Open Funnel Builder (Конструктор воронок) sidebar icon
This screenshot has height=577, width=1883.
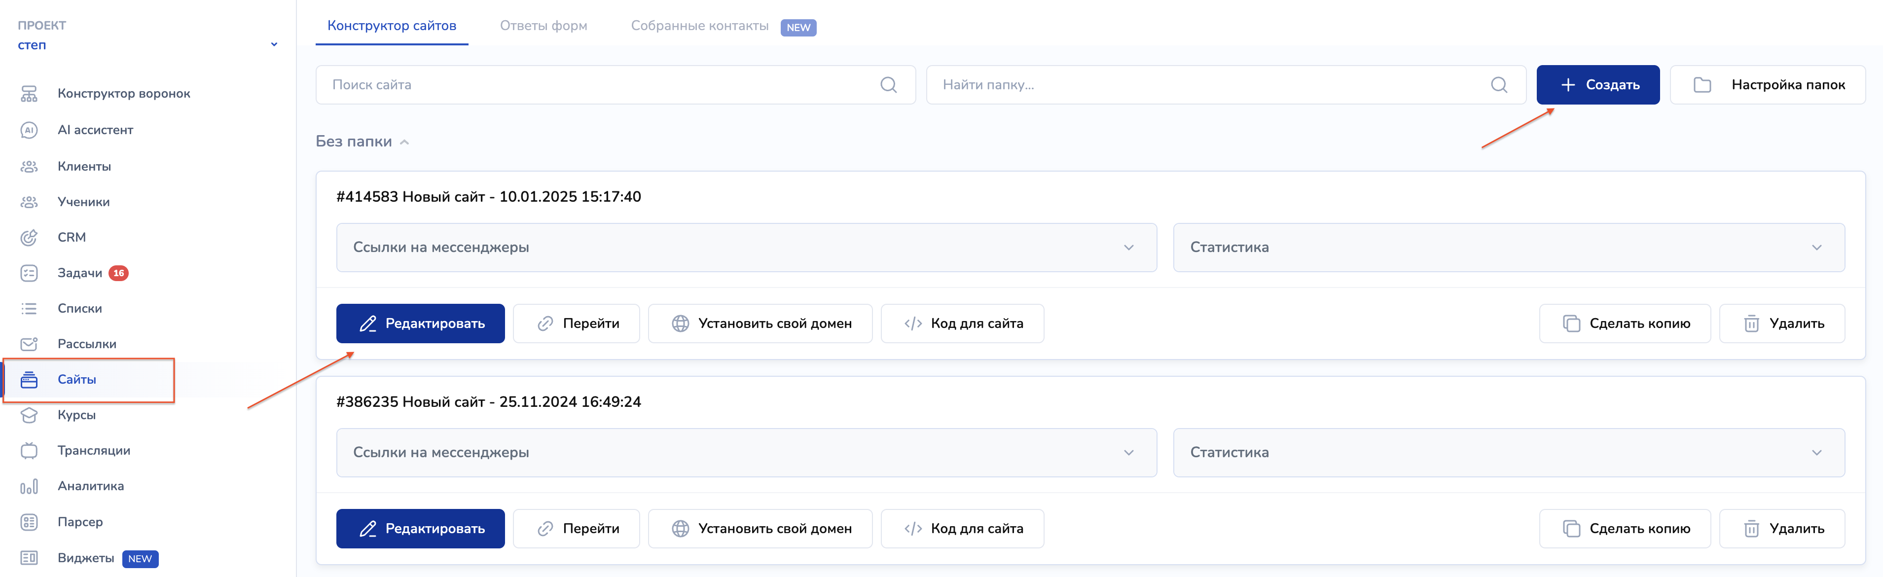point(29,94)
